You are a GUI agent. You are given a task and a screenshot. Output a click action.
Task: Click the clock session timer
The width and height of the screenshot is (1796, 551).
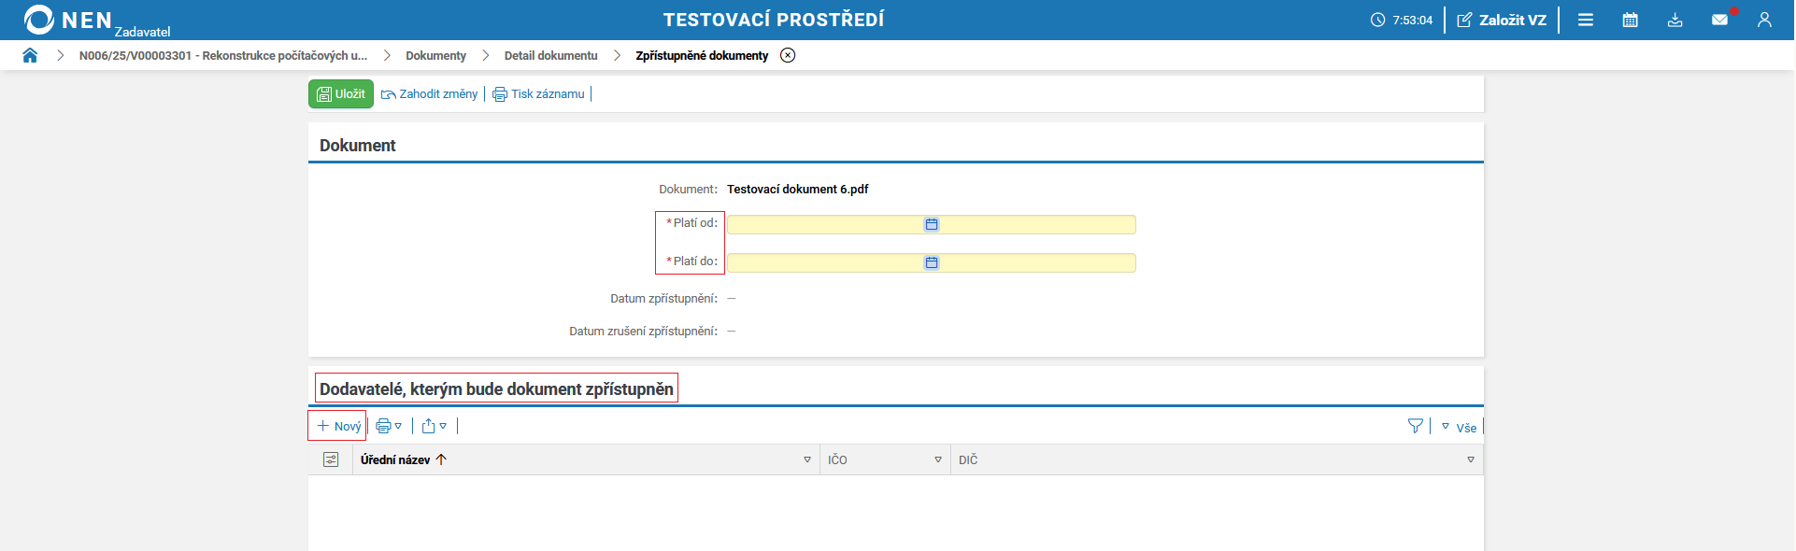click(1402, 20)
